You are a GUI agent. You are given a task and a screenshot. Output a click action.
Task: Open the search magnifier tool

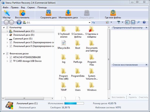(139, 22)
